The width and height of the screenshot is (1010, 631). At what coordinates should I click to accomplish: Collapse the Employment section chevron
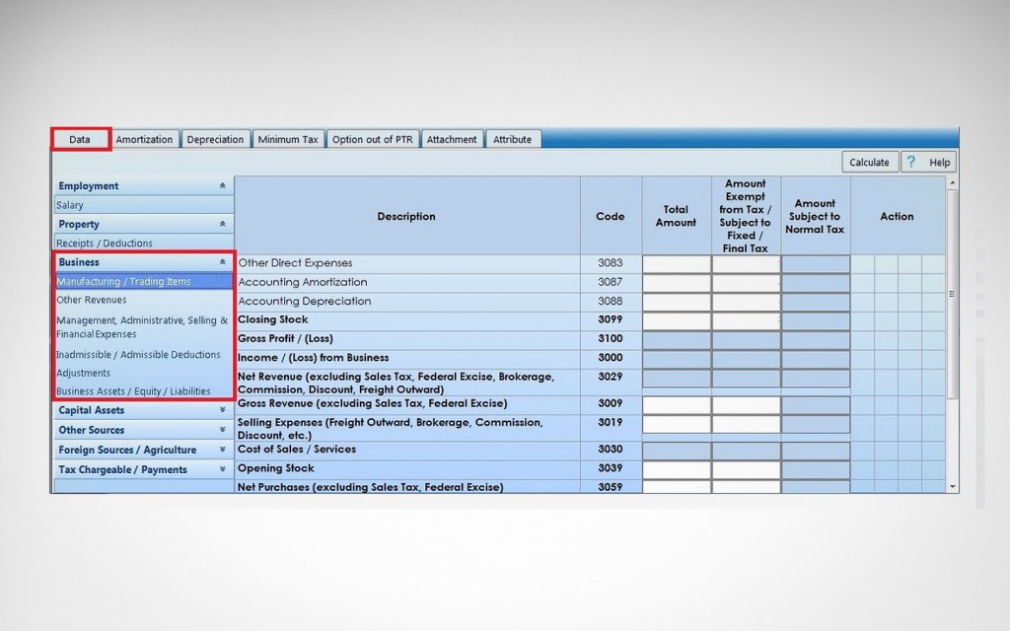tap(224, 185)
